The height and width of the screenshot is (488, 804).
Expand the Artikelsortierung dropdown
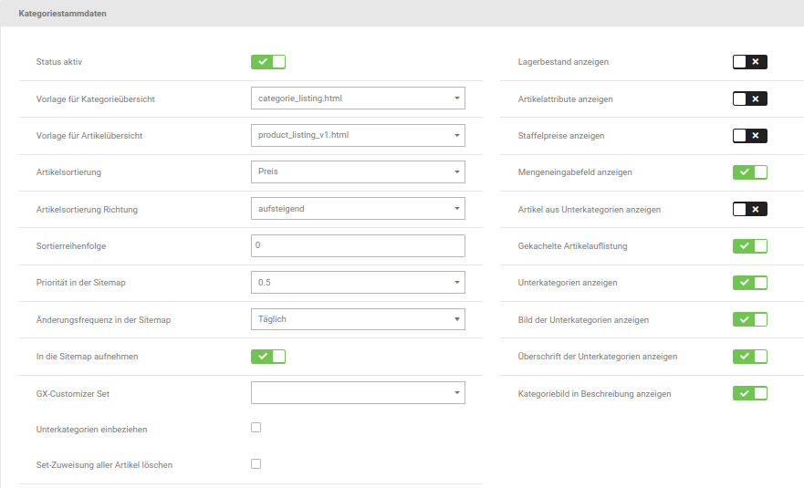pyautogui.click(x=358, y=171)
